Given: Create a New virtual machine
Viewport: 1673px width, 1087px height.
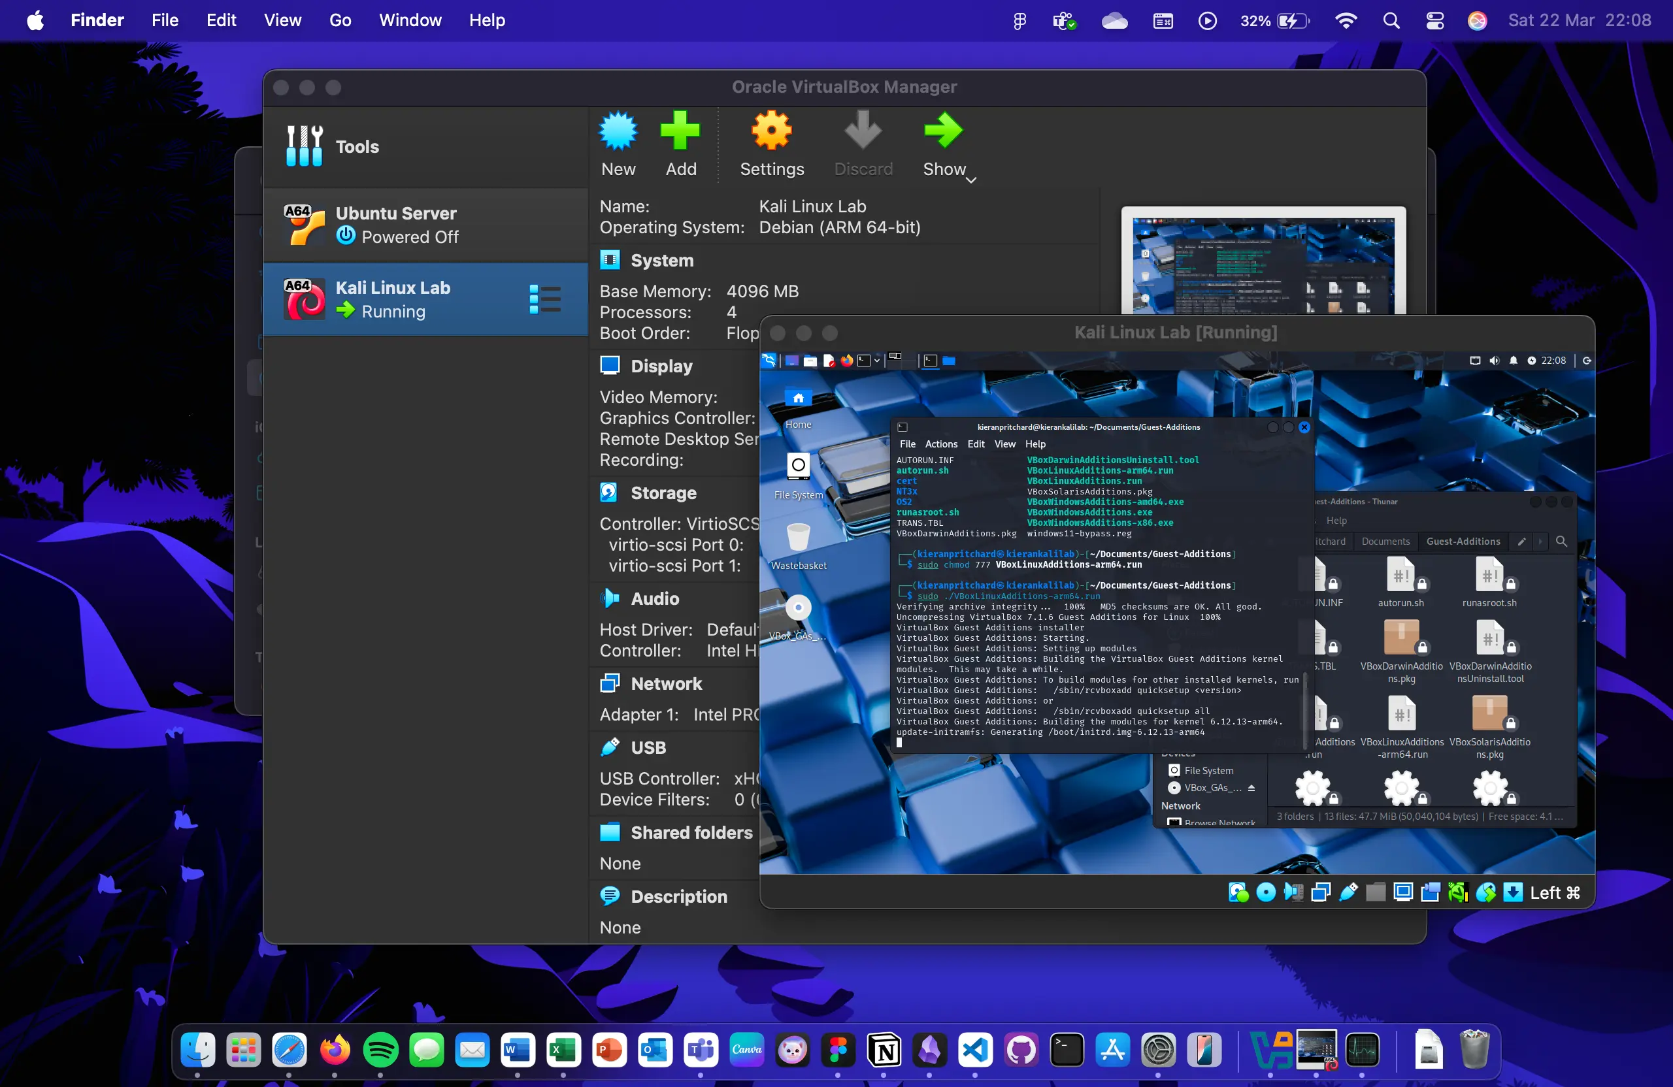Looking at the screenshot, I should pos(618,144).
